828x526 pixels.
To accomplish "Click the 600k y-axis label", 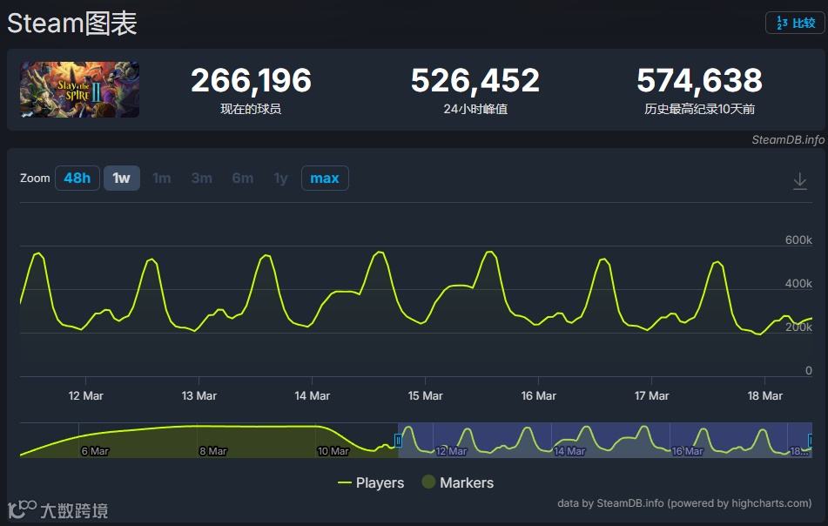I will point(798,239).
